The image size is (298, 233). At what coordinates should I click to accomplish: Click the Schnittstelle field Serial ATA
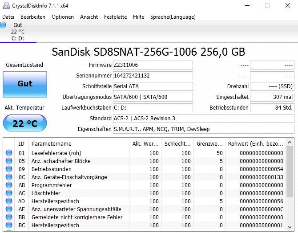(153, 86)
